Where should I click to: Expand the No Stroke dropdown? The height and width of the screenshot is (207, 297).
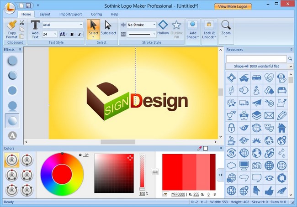(141, 25)
